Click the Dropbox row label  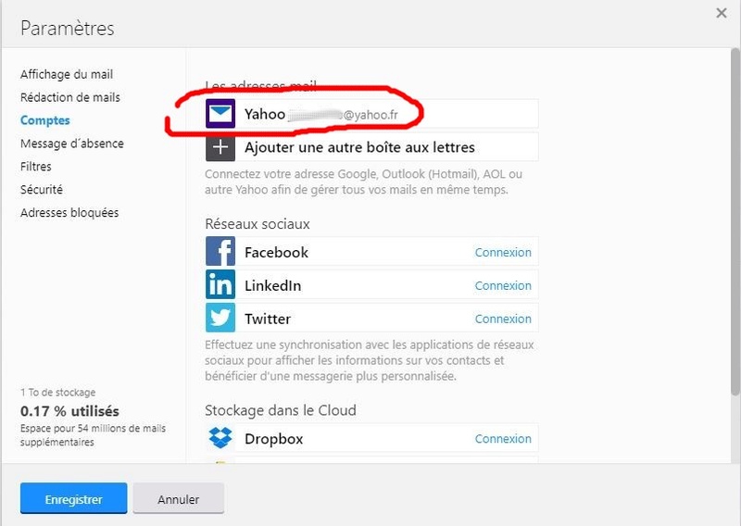coord(273,439)
